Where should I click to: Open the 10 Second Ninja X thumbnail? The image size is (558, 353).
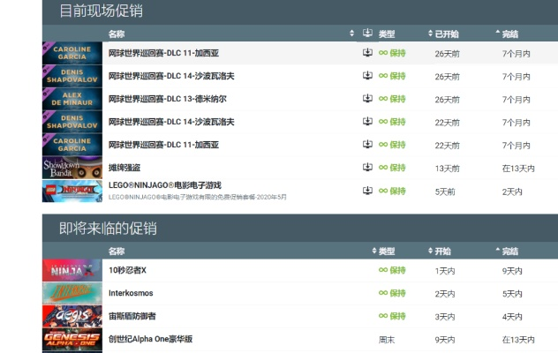[72, 270]
